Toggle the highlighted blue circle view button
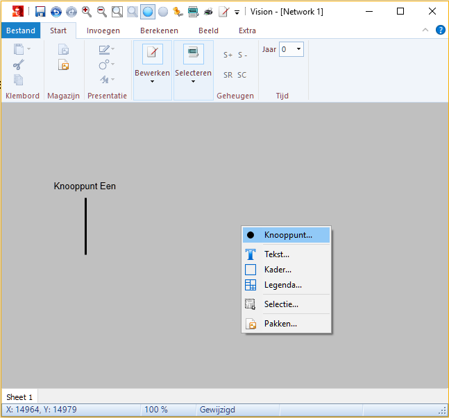The image size is (449, 418). pyautogui.click(x=147, y=12)
